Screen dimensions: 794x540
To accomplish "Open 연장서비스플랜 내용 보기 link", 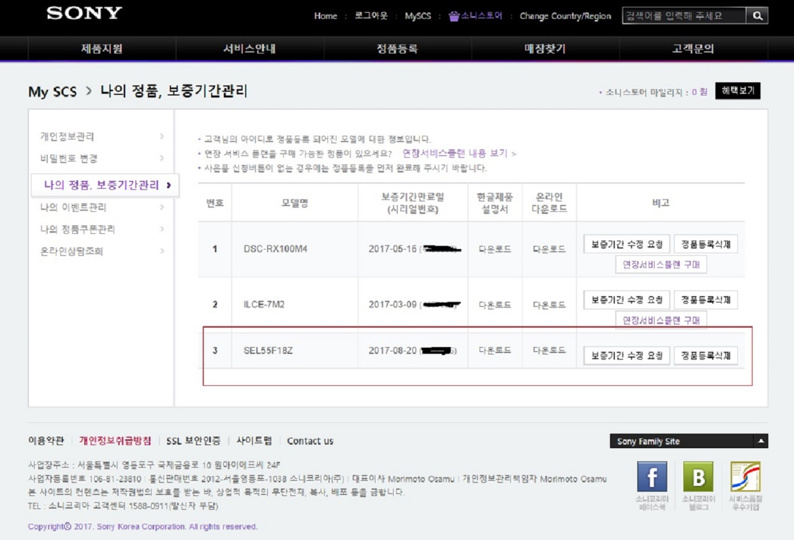I will [455, 153].
